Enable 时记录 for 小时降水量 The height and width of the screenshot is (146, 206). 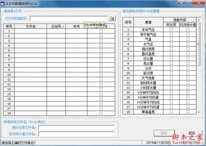[x=171, y=88]
